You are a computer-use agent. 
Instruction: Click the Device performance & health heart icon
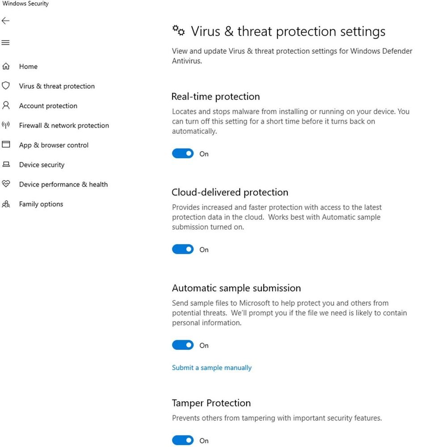click(6, 184)
